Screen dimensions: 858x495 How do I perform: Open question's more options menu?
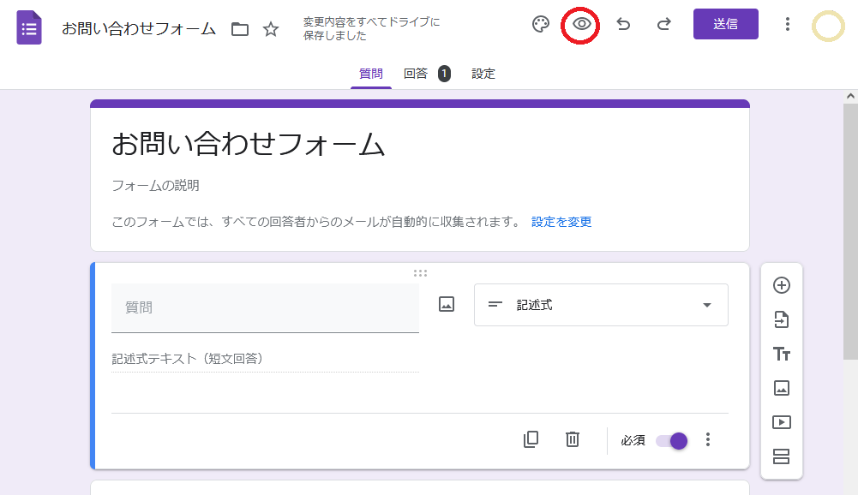pyautogui.click(x=707, y=439)
